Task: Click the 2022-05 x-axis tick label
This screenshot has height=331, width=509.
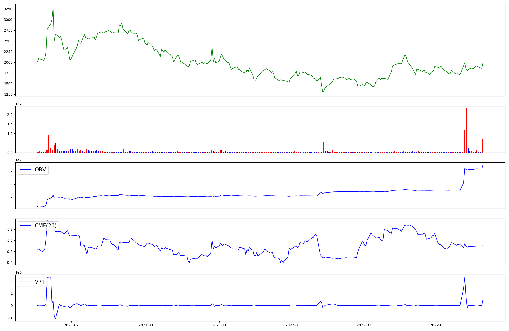Action: pyautogui.click(x=437, y=325)
